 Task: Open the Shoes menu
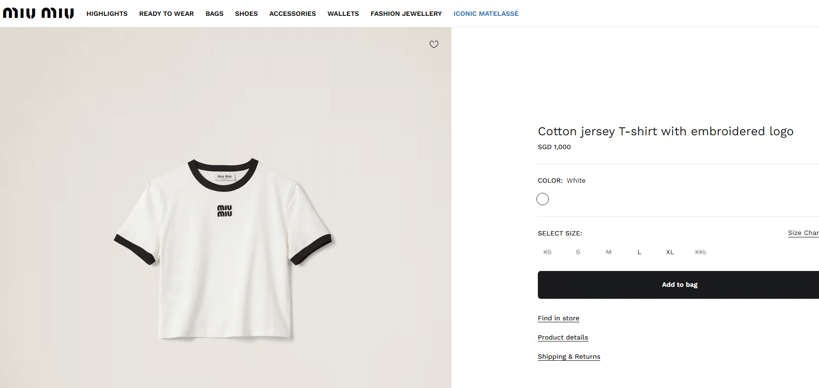point(246,13)
